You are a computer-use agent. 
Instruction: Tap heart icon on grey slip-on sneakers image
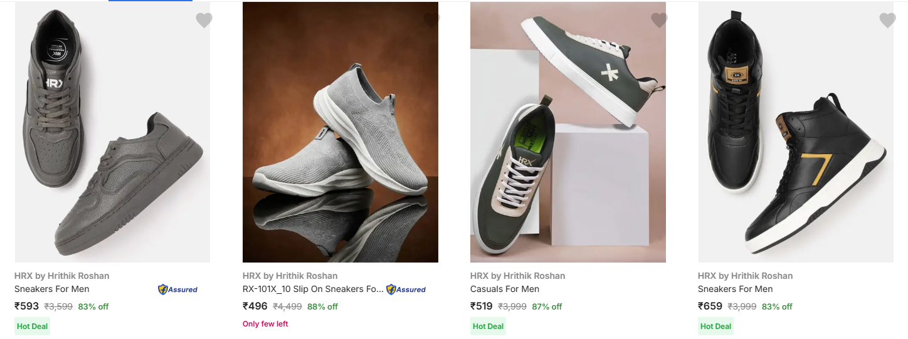click(x=431, y=21)
